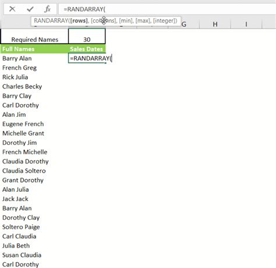276x268 pixels.
Task: Click the cell being edited with =RANDARRAY(
Action: coord(87,58)
